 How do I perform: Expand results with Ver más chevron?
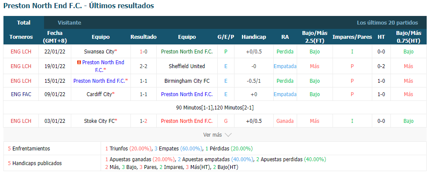217,134
